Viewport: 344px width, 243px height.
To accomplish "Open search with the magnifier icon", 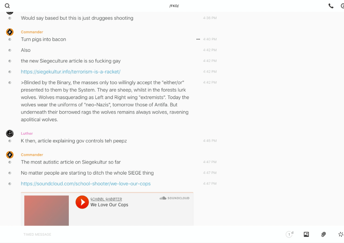I will point(7,6).
